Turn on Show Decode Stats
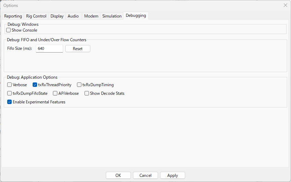Viewport: 291px width, 182px height. pos(87,93)
